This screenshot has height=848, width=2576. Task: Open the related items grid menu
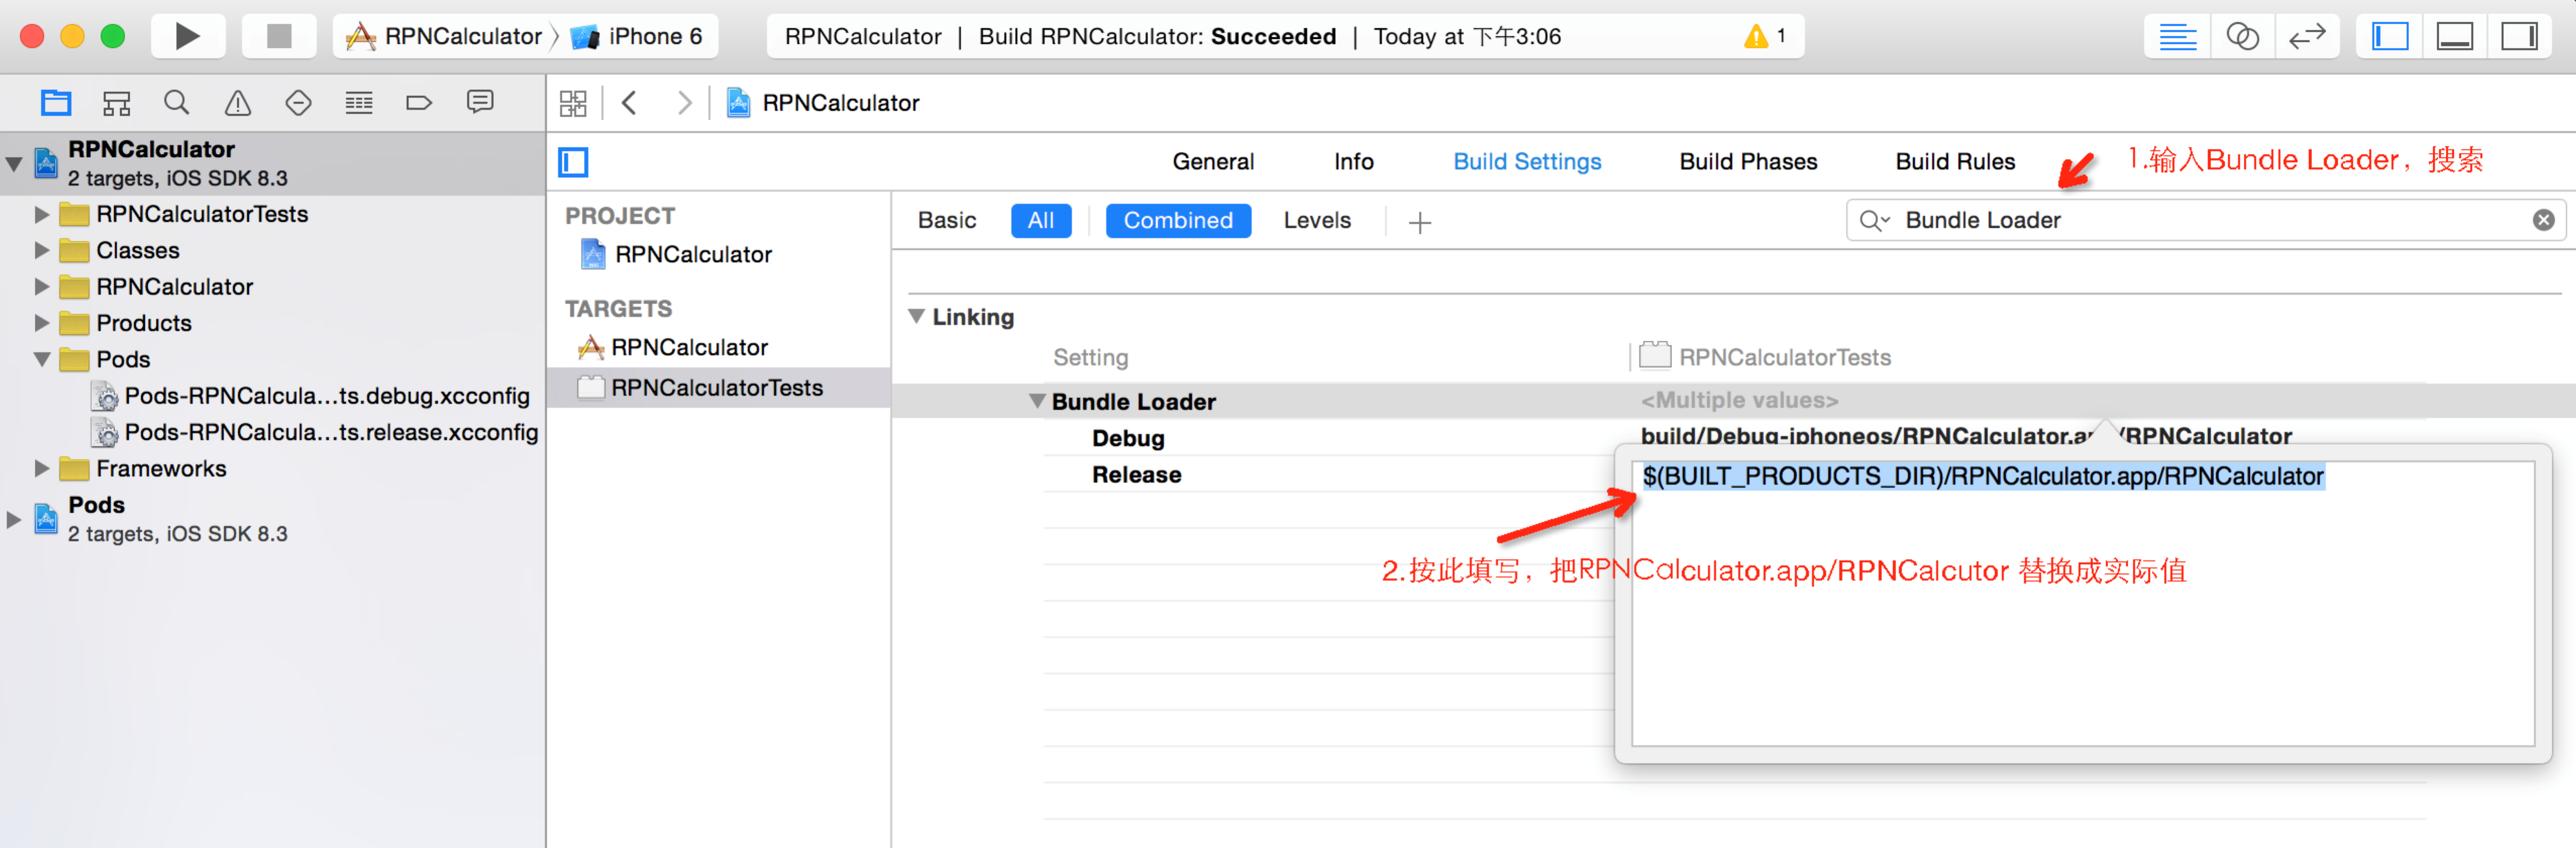tap(573, 103)
